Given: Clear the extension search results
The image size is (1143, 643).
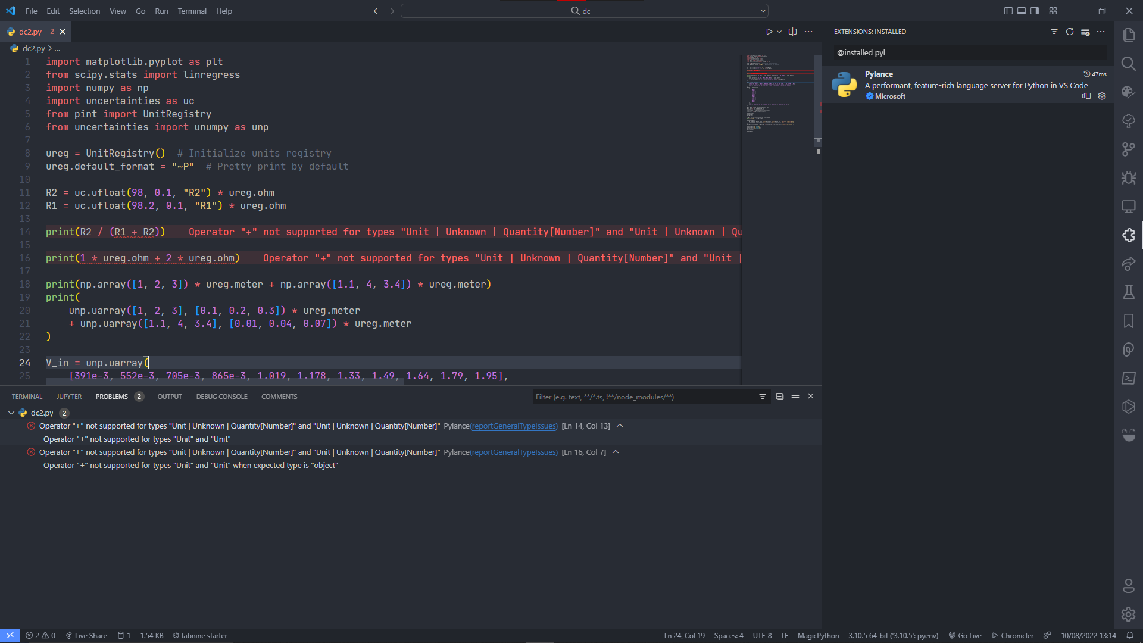Looking at the screenshot, I should (1086, 32).
